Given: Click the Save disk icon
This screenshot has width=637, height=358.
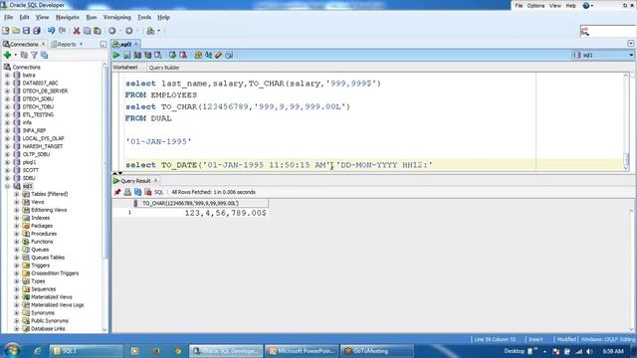Looking at the screenshot, I should (x=26, y=31).
